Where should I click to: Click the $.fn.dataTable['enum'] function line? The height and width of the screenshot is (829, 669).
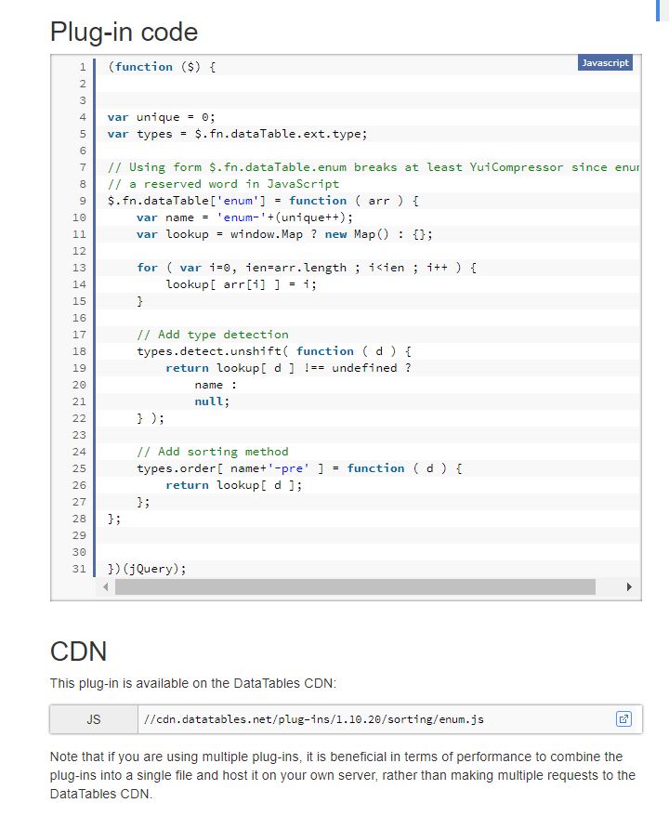click(263, 201)
